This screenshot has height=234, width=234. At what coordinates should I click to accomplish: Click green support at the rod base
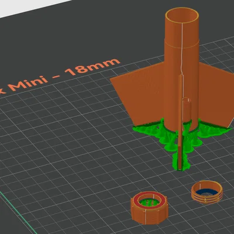[181, 162]
